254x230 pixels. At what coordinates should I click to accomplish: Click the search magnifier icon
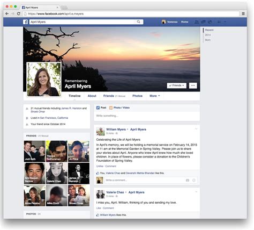click(138, 21)
